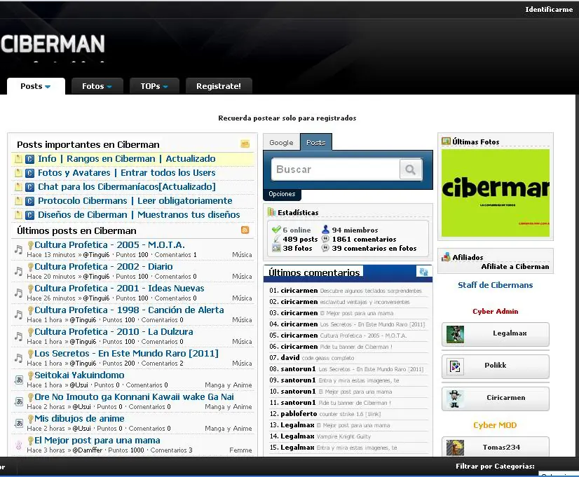Click the music note icon beside Diario post

click(x=18, y=272)
